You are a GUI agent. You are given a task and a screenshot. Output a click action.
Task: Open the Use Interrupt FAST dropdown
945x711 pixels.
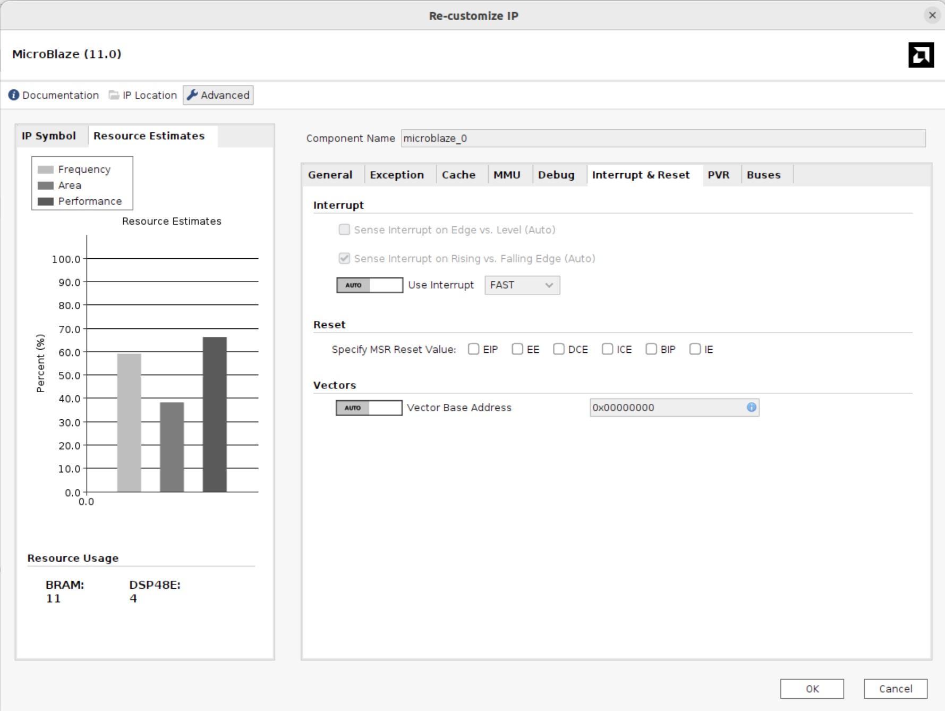pyautogui.click(x=522, y=285)
